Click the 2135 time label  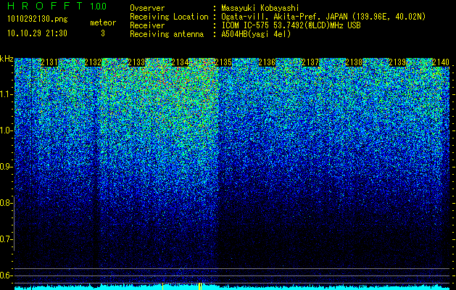223,62
